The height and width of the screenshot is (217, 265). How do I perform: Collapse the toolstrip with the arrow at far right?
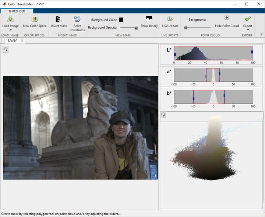[261, 34]
